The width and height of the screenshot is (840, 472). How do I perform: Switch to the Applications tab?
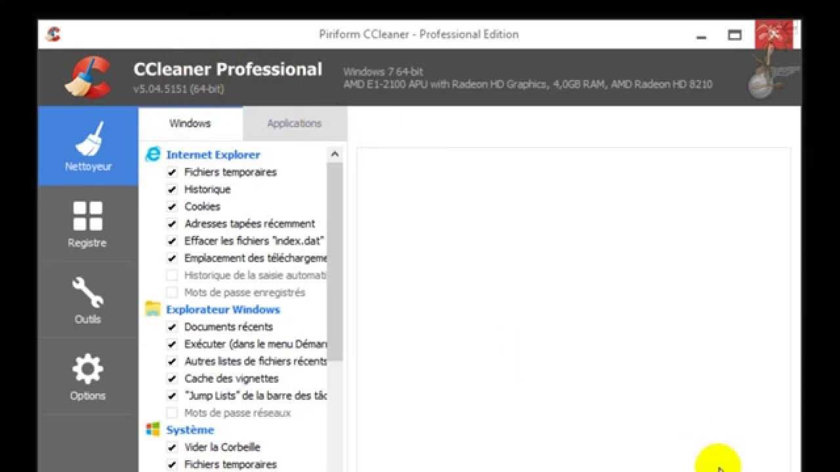tap(294, 123)
